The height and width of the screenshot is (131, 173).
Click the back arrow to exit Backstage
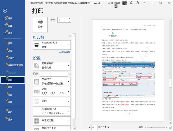click(5, 11)
